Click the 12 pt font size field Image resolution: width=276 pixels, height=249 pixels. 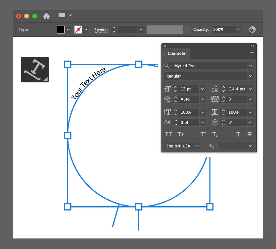(189, 89)
